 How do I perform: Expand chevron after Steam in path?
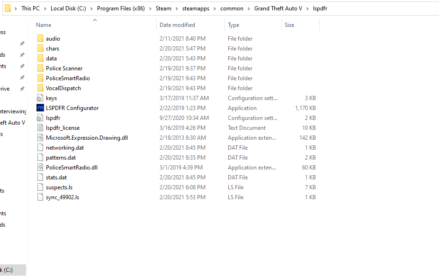(x=177, y=8)
